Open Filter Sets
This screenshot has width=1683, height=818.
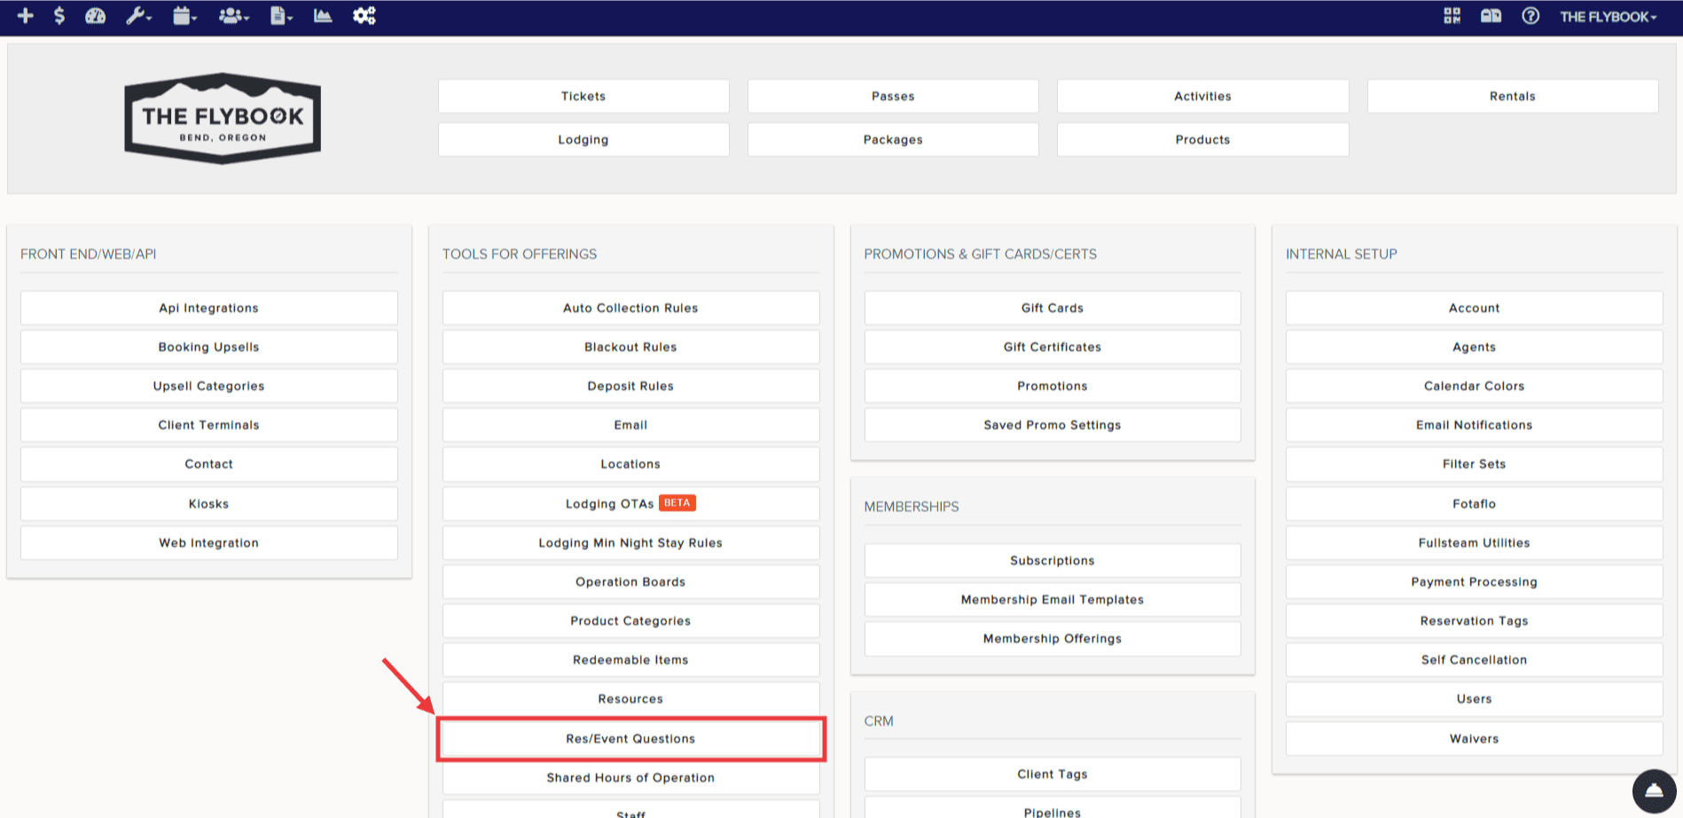pyautogui.click(x=1475, y=464)
